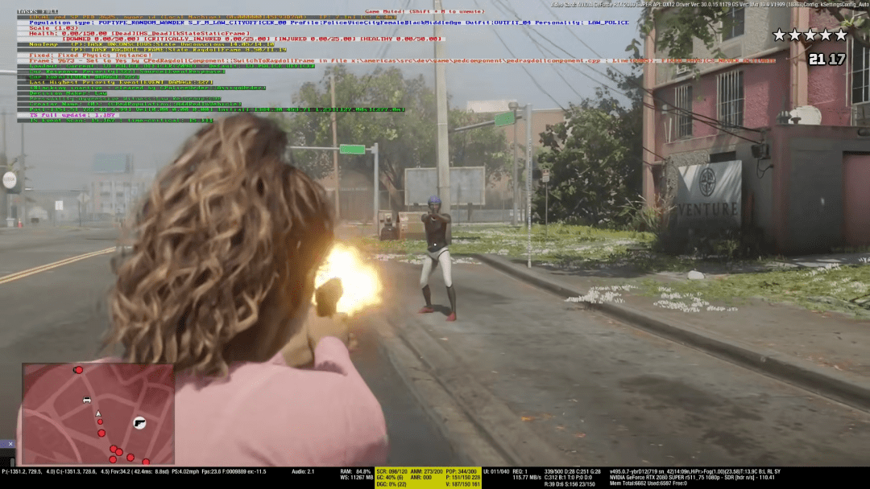
Task: Click the 'SCR: 098/120' yellow status entry
Action: (x=392, y=472)
